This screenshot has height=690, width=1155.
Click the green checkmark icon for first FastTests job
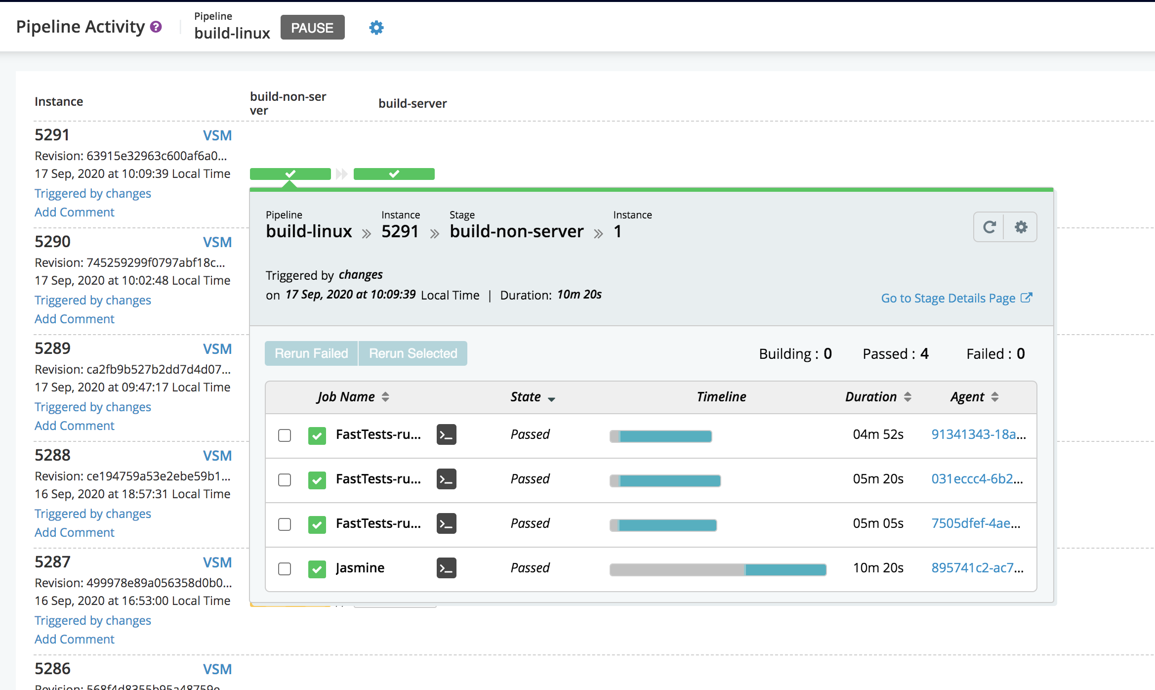point(317,434)
